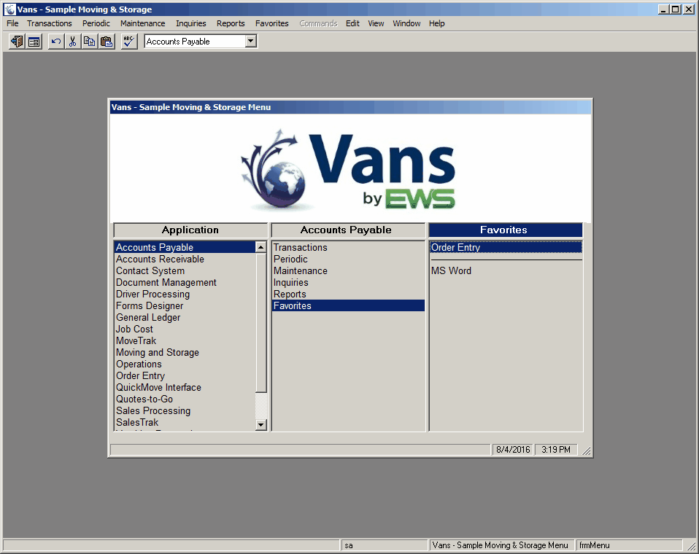Minimize the Vans main window
Screen dimensions: 699x554
click(663, 9)
